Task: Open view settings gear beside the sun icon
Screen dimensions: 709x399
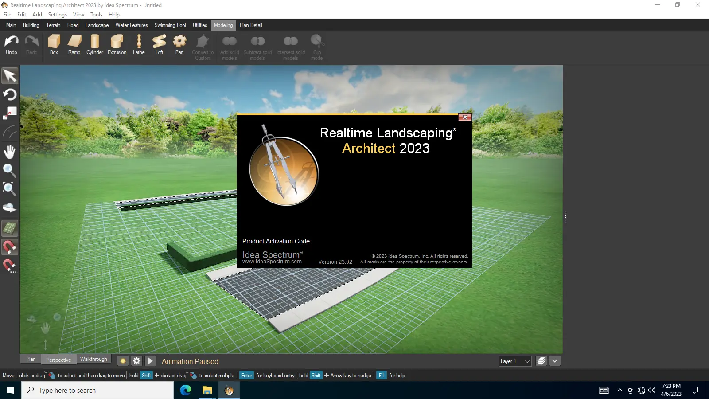Action: pos(136,361)
